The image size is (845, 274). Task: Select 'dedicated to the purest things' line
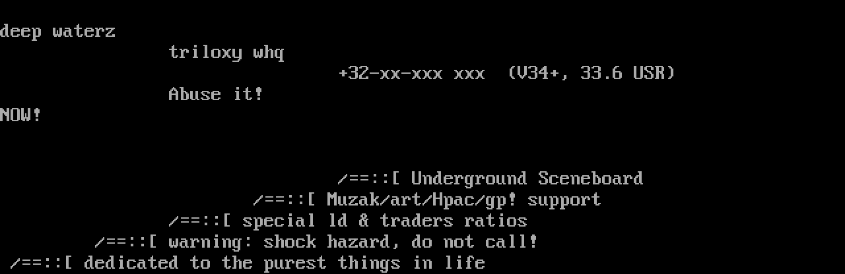click(285, 263)
